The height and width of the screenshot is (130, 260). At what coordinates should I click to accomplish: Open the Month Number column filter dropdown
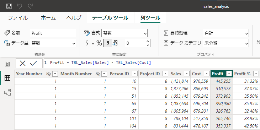(104, 74)
